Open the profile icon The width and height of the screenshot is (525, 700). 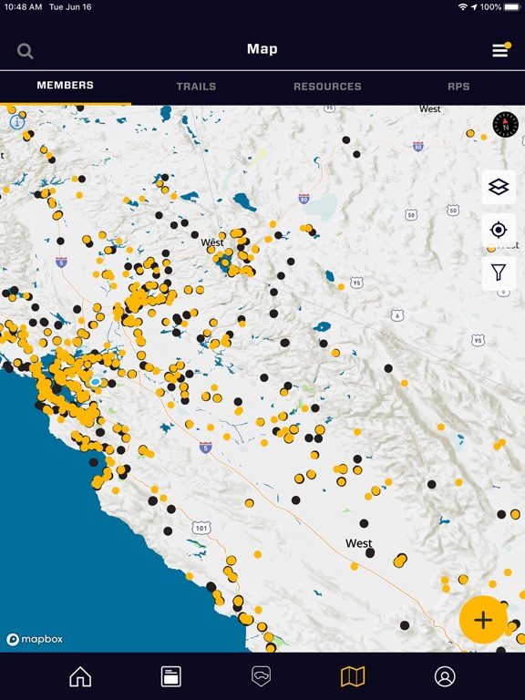point(445,676)
